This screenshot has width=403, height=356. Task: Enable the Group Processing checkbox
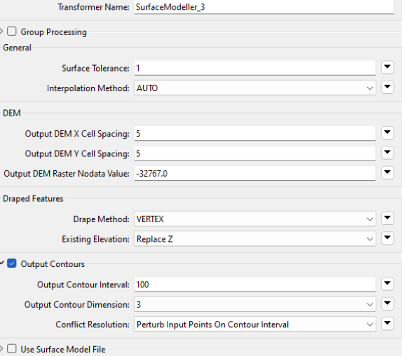tap(12, 32)
